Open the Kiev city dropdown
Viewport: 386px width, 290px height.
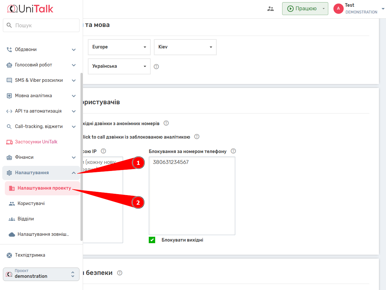pos(185,47)
